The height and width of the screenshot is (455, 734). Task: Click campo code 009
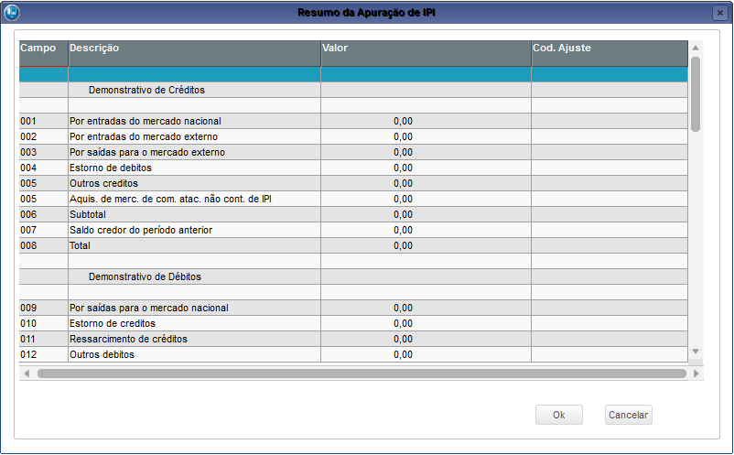point(28,308)
